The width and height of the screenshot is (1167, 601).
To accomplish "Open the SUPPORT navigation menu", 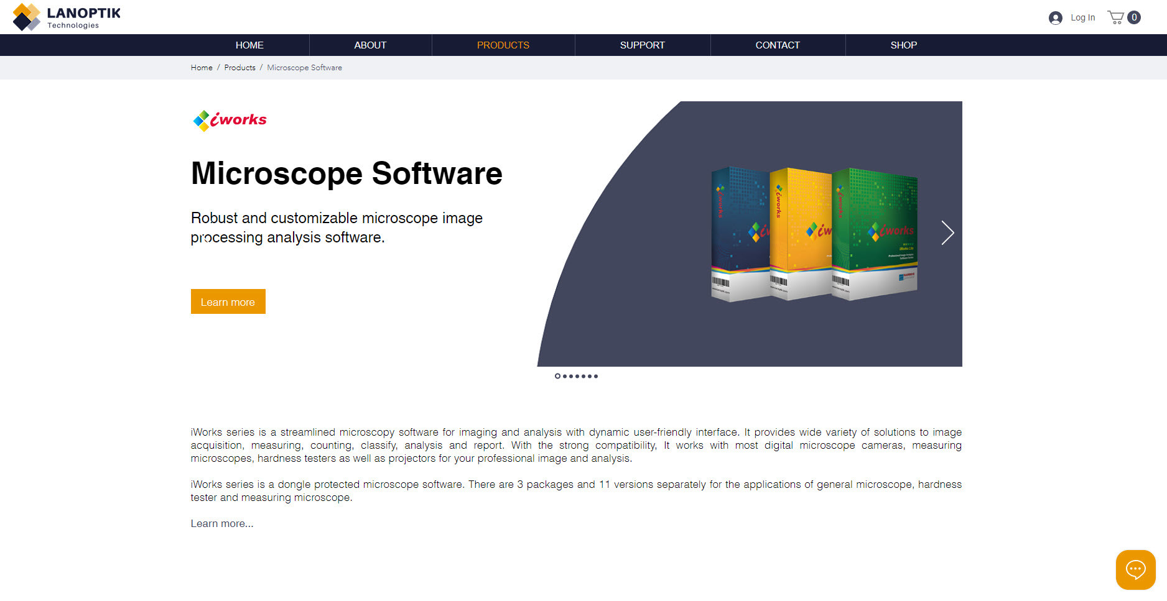I will coord(642,45).
